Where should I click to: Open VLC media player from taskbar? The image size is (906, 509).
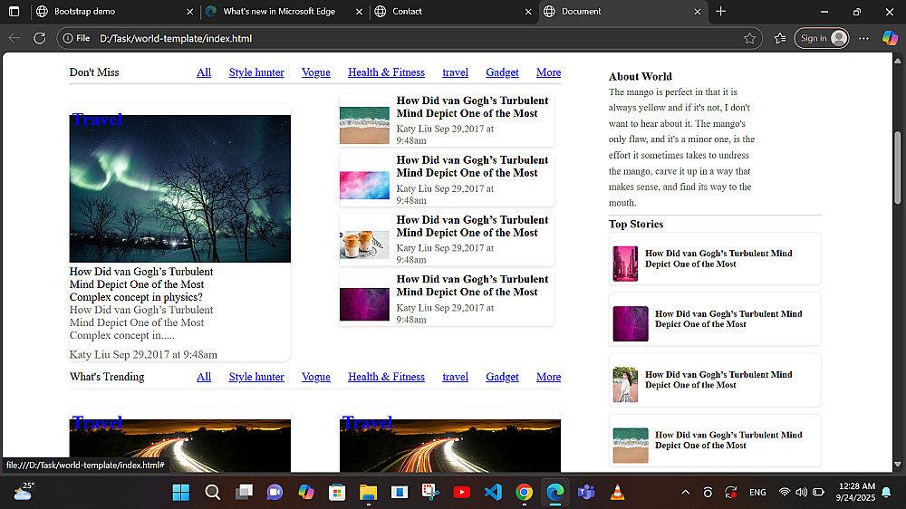(617, 492)
